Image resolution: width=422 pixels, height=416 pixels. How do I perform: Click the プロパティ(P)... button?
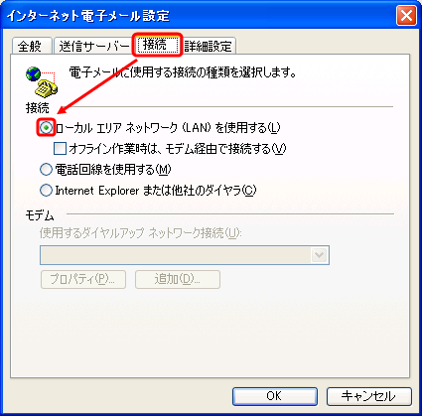(83, 279)
